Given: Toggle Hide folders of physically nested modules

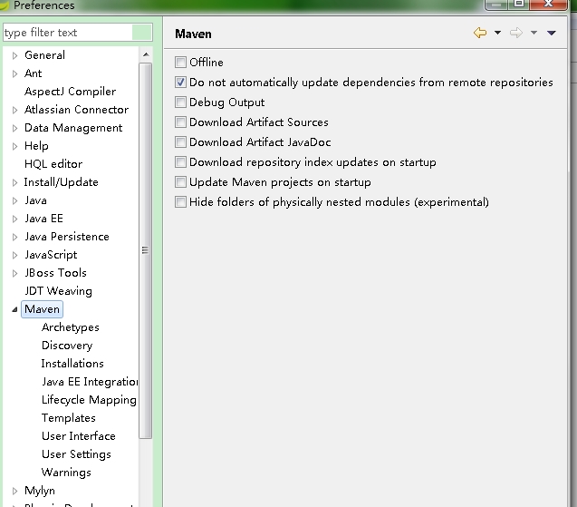Looking at the screenshot, I should tap(180, 201).
